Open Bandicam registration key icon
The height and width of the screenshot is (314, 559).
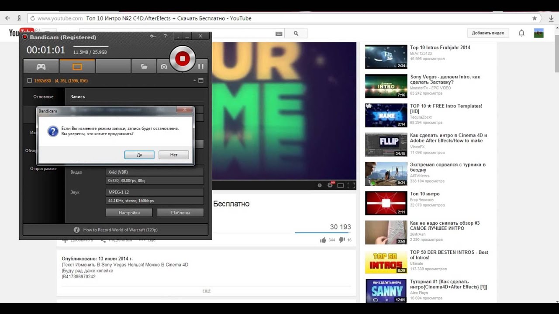[153, 36]
